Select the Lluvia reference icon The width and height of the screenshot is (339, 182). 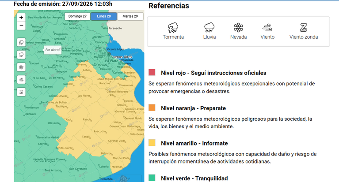click(x=209, y=28)
